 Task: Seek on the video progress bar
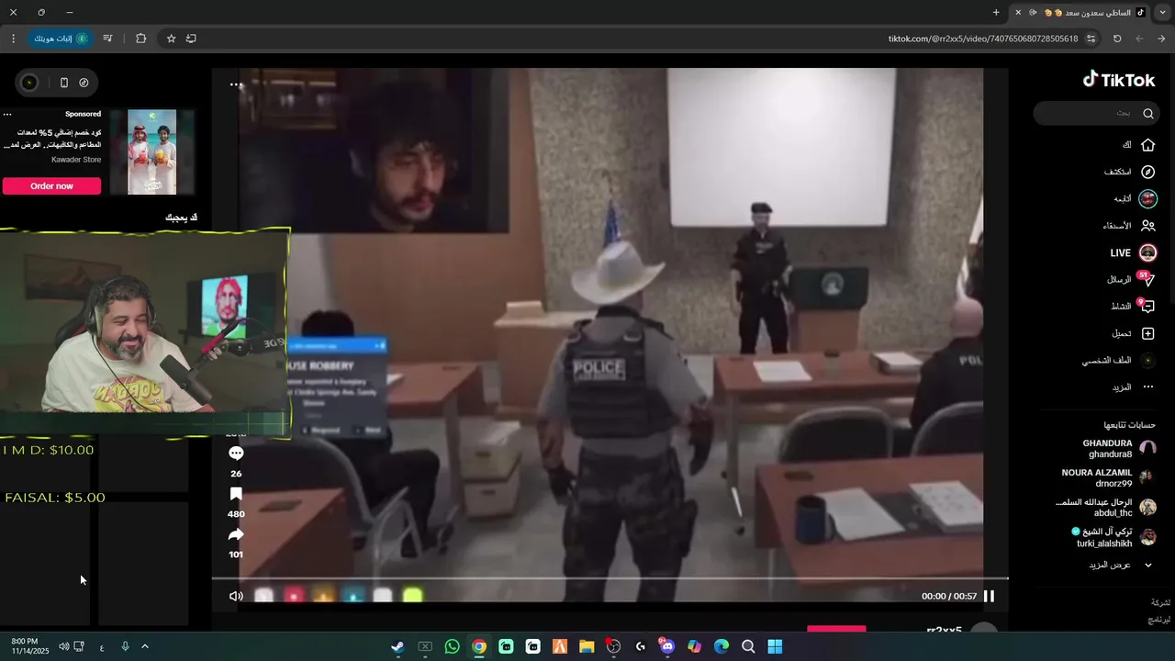click(x=610, y=578)
